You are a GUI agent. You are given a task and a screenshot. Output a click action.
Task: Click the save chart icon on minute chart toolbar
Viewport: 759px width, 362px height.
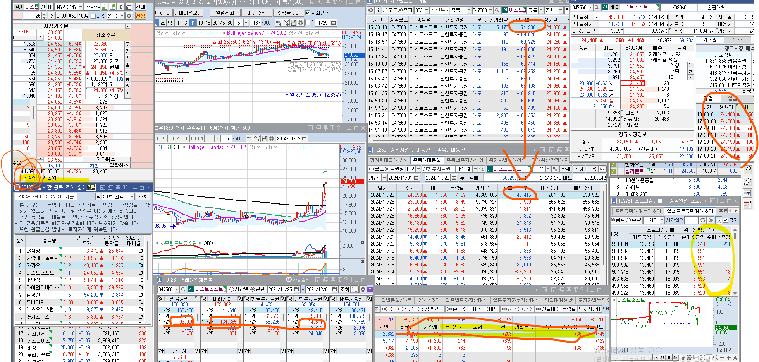click(x=293, y=23)
